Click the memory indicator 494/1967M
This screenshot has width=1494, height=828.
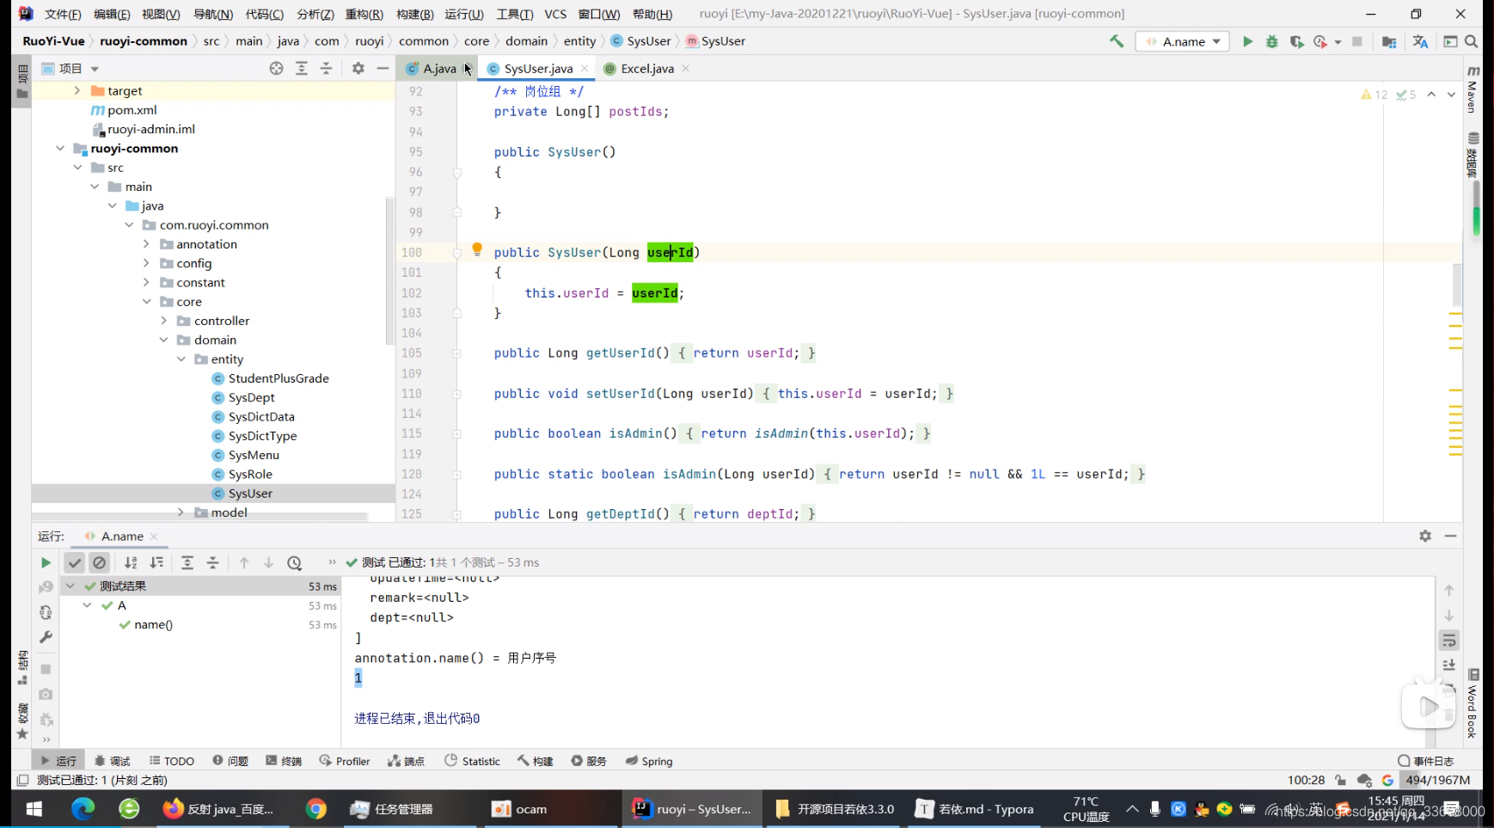click(x=1437, y=780)
